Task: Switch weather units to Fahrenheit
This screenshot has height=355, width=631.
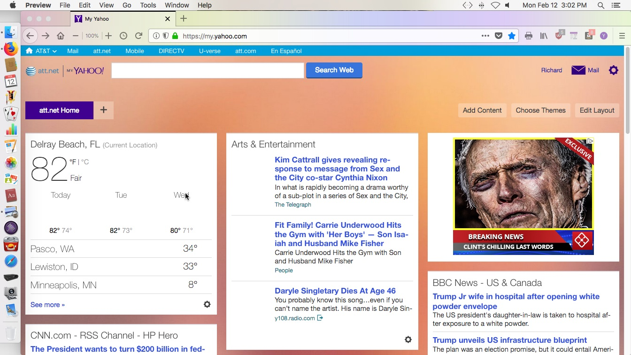Action: pos(73,162)
